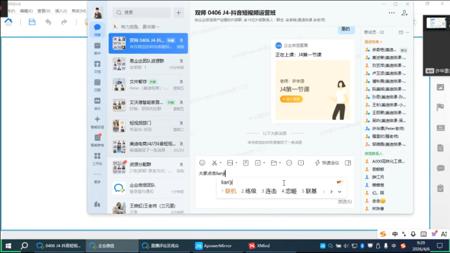Viewport: 450px width, 253px height.
Task: Expand IME candidate list down arrow
Action: [x=340, y=192]
